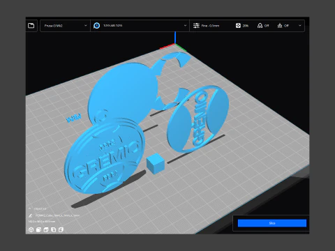Open file with the folder icon
The width and height of the screenshot is (335, 251).
click(x=31, y=26)
